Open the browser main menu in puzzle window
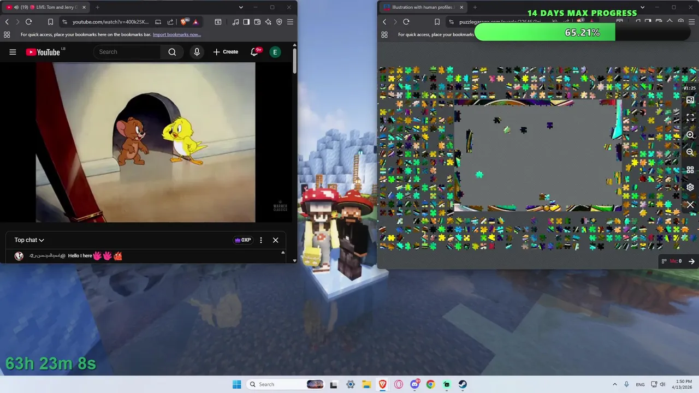 click(692, 22)
